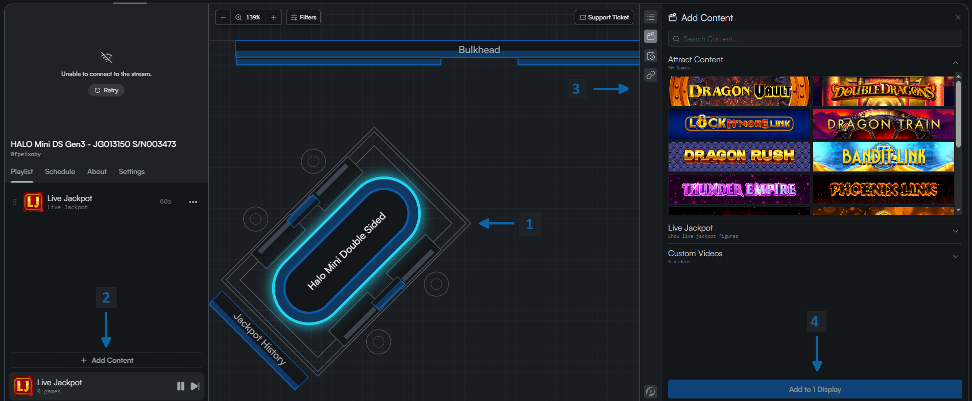The height and width of the screenshot is (401, 972).
Task: Select the Dragon Vault game thumbnail
Action: point(739,91)
